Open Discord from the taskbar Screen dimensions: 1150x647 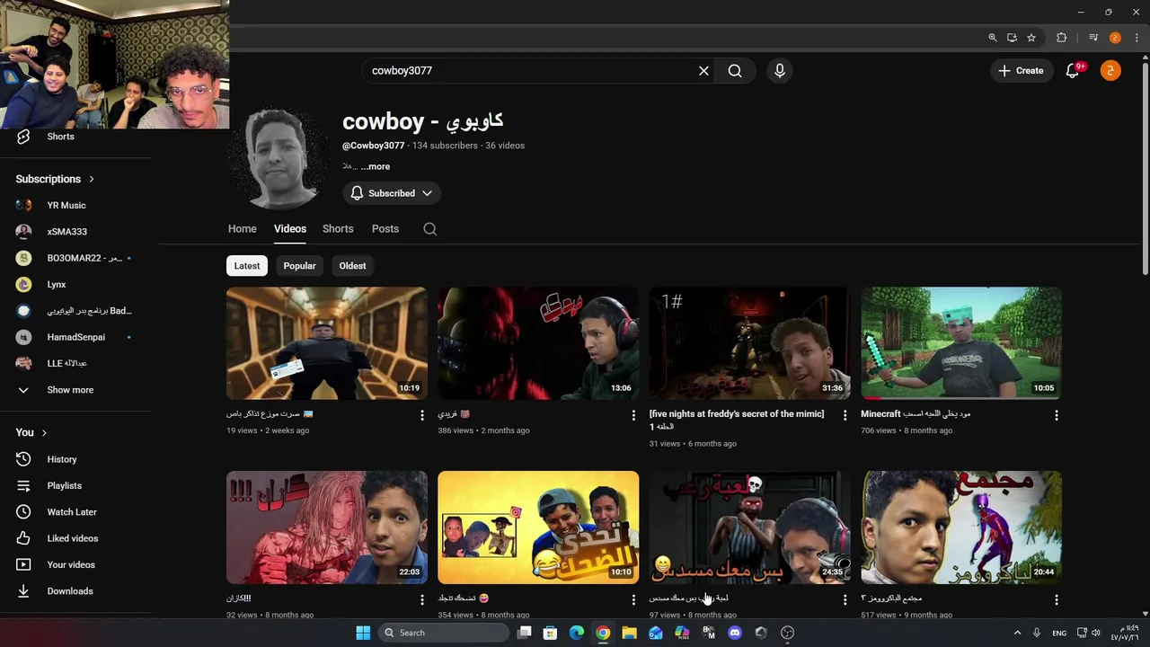coord(735,633)
